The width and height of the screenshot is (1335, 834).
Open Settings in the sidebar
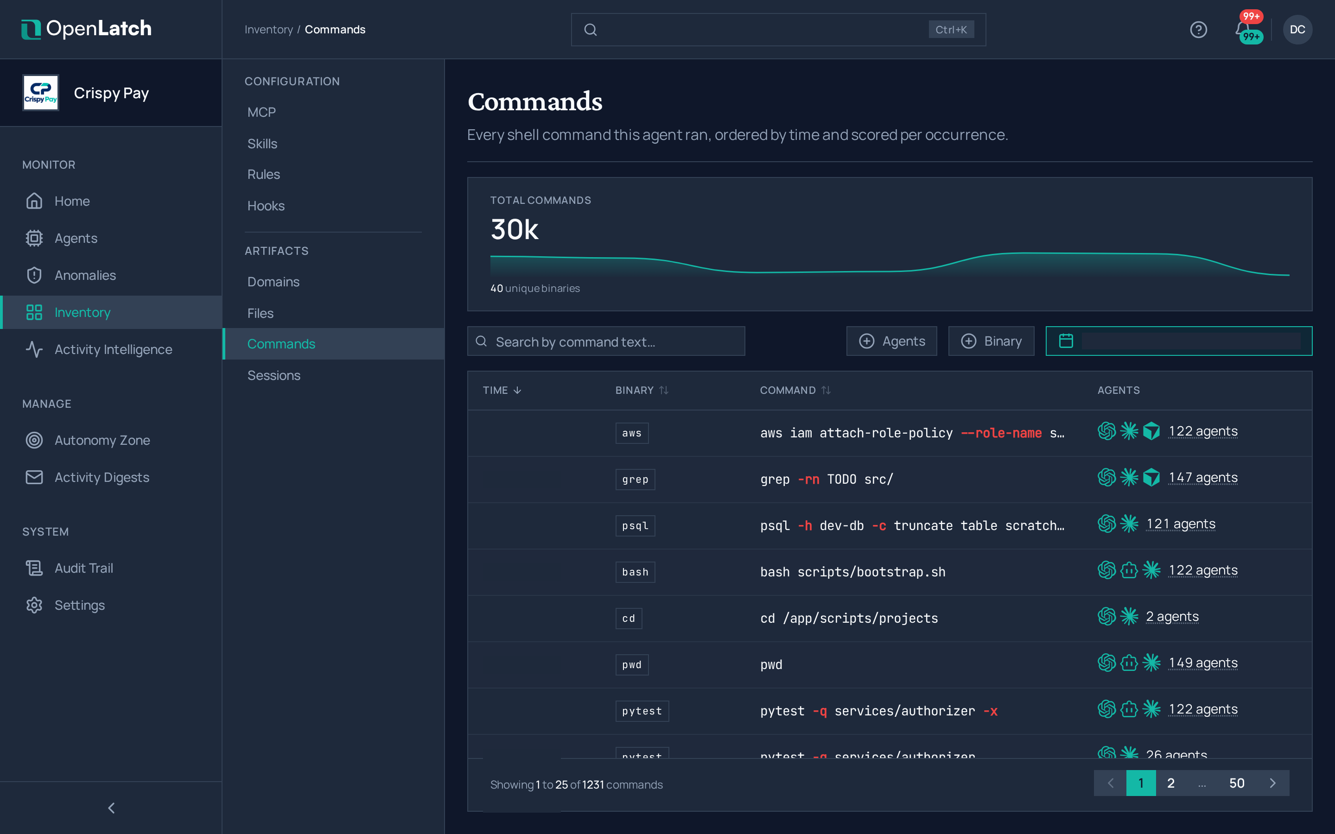111,605
